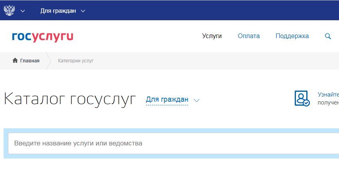Click the Категории услуг breadcrumb
The height and width of the screenshot is (178, 339).
click(76, 61)
